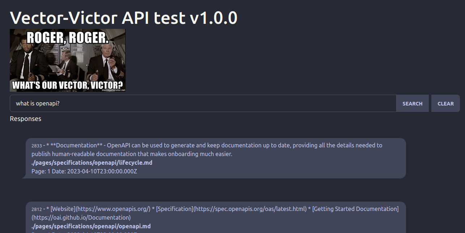The width and height of the screenshot is (465, 233).
Task: Click the openapi.md file path text
Action: click(x=91, y=226)
